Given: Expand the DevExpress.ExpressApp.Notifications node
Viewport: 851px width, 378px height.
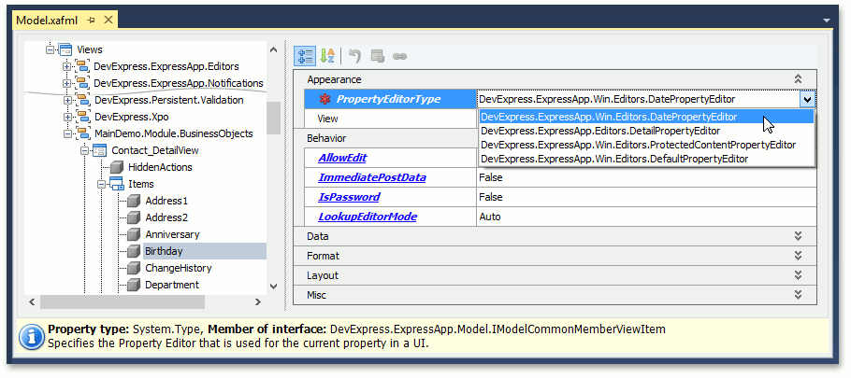Looking at the screenshot, I should 66,83.
